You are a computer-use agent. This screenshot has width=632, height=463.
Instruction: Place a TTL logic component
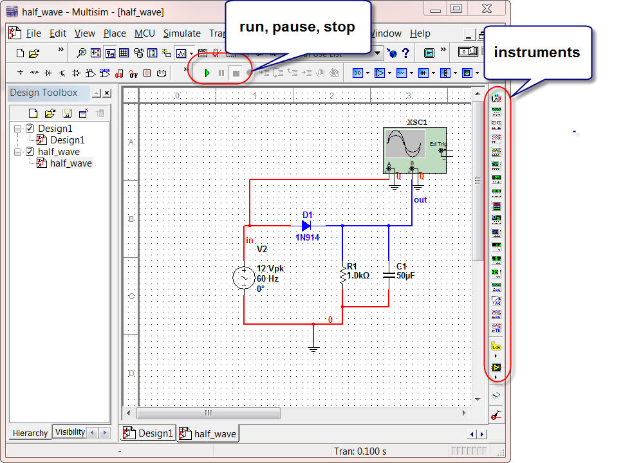[x=90, y=73]
